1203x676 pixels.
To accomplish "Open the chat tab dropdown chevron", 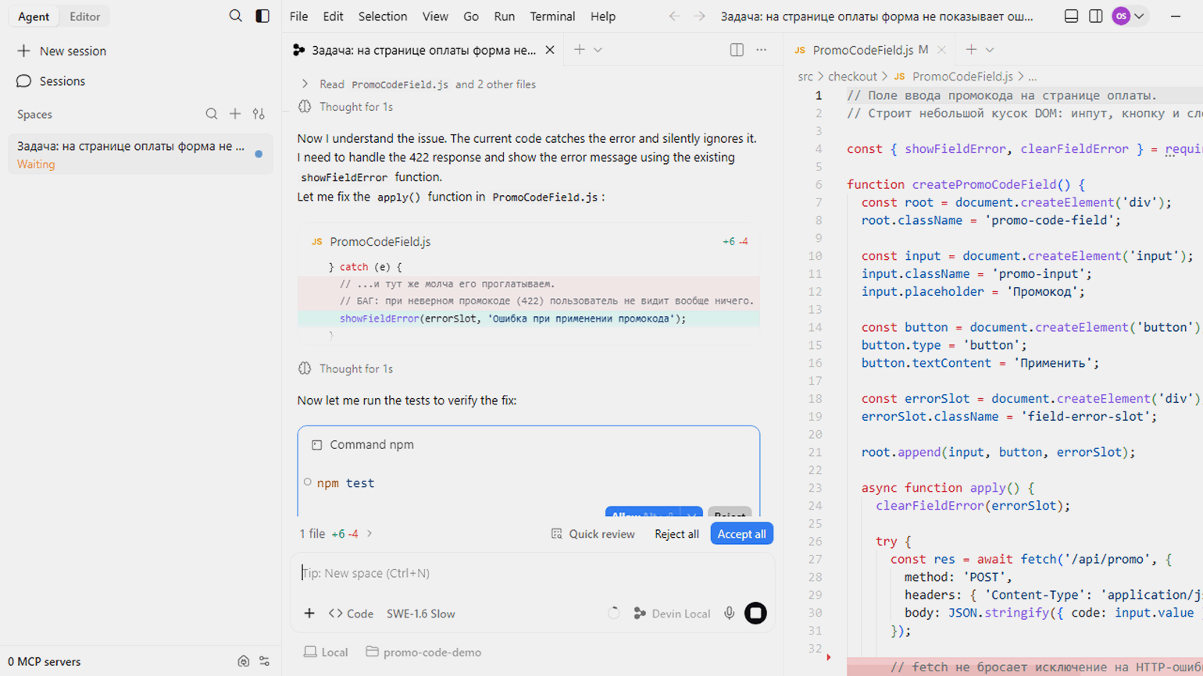I will pyautogui.click(x=598, y=50).
